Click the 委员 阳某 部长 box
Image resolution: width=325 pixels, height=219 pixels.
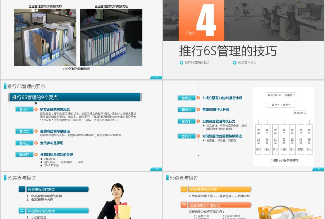pos(301,139)
